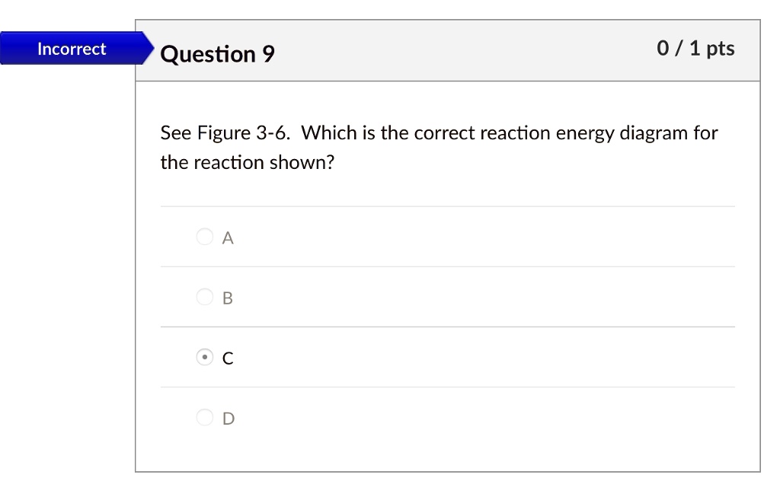Select the radio button for answer A
The height and width of the screenshot is (494, 780).
(x=204, y=237)
